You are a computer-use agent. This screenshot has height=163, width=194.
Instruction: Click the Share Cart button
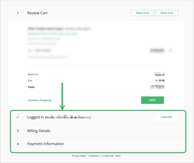pyautogui.click(x=142, y=13)
